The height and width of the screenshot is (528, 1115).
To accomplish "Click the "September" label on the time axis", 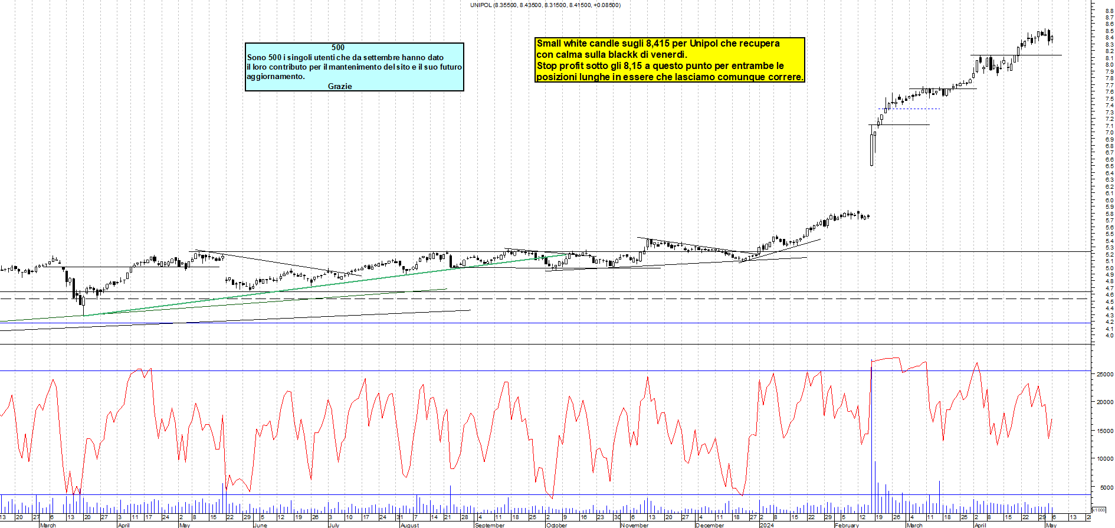I will pos(490,525).
